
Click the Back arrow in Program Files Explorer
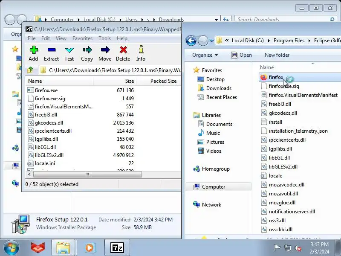[191, 41]
